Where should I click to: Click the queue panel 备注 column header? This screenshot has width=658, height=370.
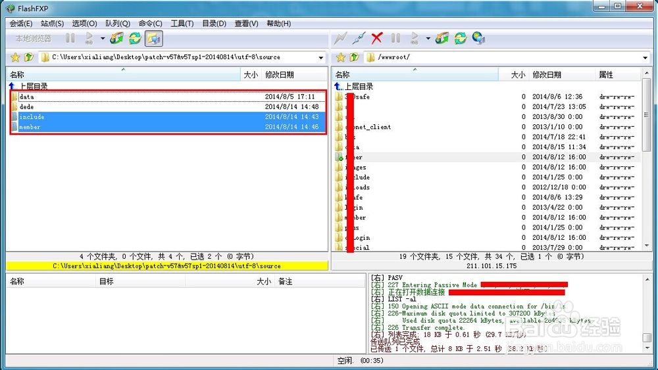[x=320, y=281]
